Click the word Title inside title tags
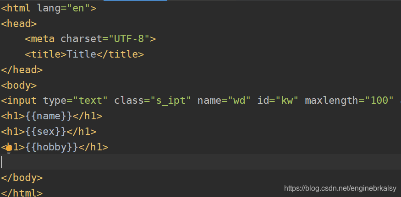The image size is (401, 197). (x=81, y=54)
